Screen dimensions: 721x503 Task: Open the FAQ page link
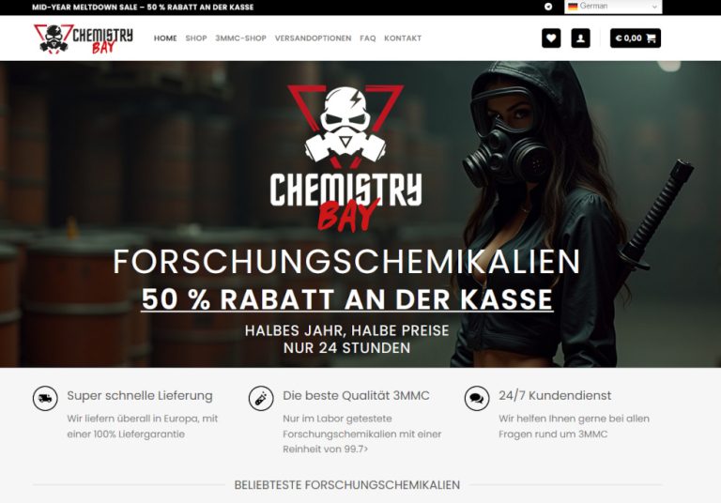pos(367,38)
